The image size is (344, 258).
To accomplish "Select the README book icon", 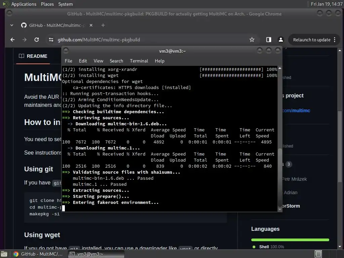I will pos(21,56).
